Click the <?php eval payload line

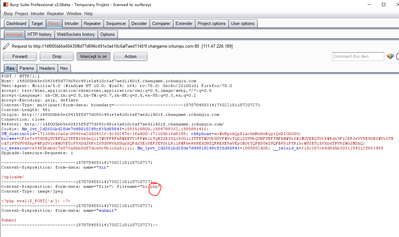36,201
